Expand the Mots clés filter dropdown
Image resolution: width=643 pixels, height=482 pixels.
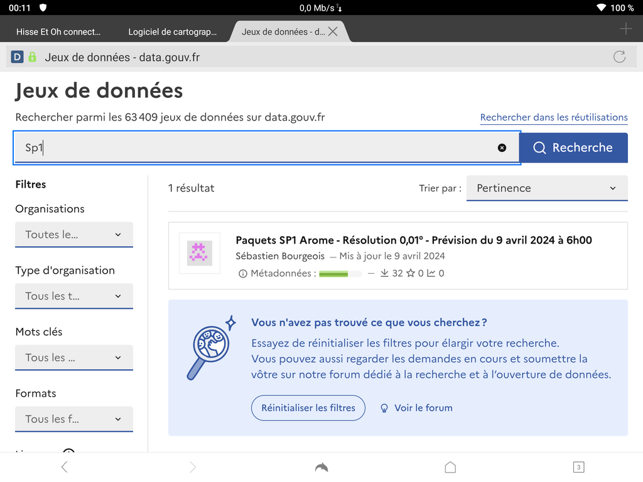pyautogui.click(x=74, y=357)
